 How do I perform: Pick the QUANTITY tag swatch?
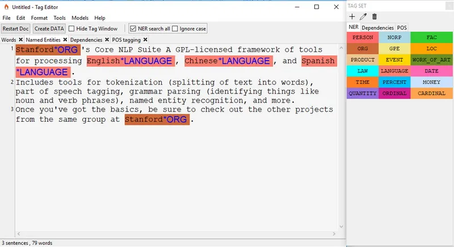363,93
